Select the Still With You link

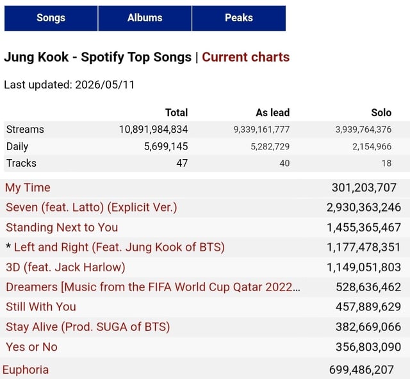click(x=41, y=307)
